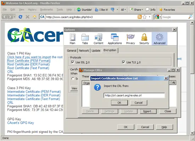Go to Home page icon
Screen dimensions: 195x141
pyautogui.click(x=34, y=17)
